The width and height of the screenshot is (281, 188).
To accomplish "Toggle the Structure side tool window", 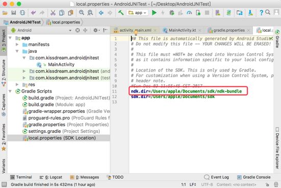I will (4, 73).
